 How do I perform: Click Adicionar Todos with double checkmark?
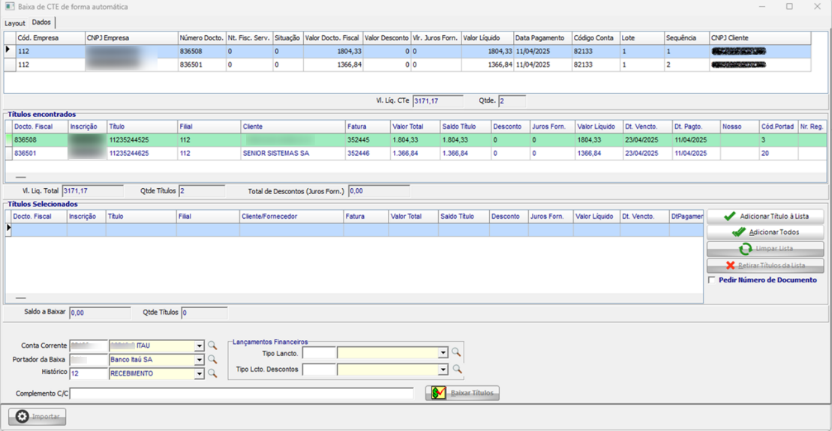click(x=764, y=232)
